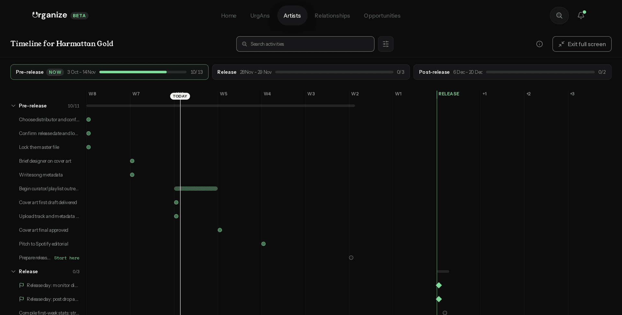
Task: Click the Post-release phase progress bar
Action: point(540,72)
